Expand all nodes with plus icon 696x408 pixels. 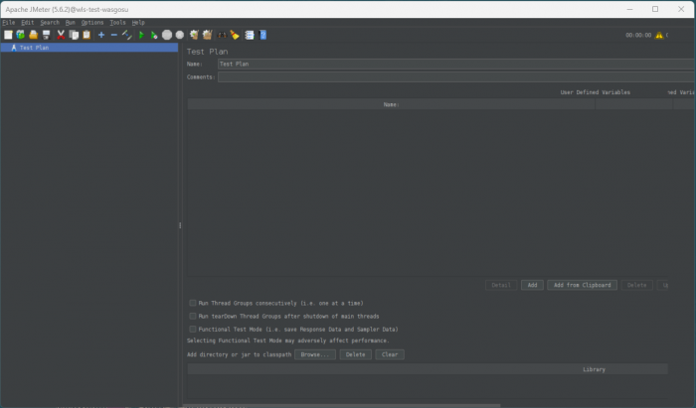click(101, 35)
